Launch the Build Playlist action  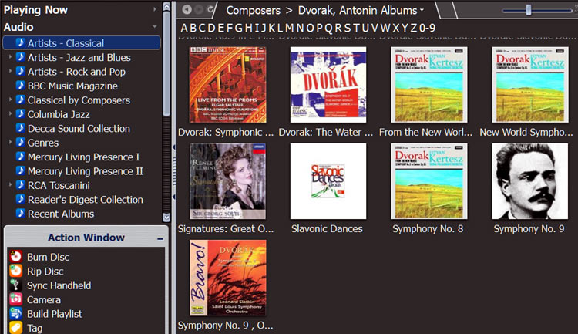coord(15,314)
